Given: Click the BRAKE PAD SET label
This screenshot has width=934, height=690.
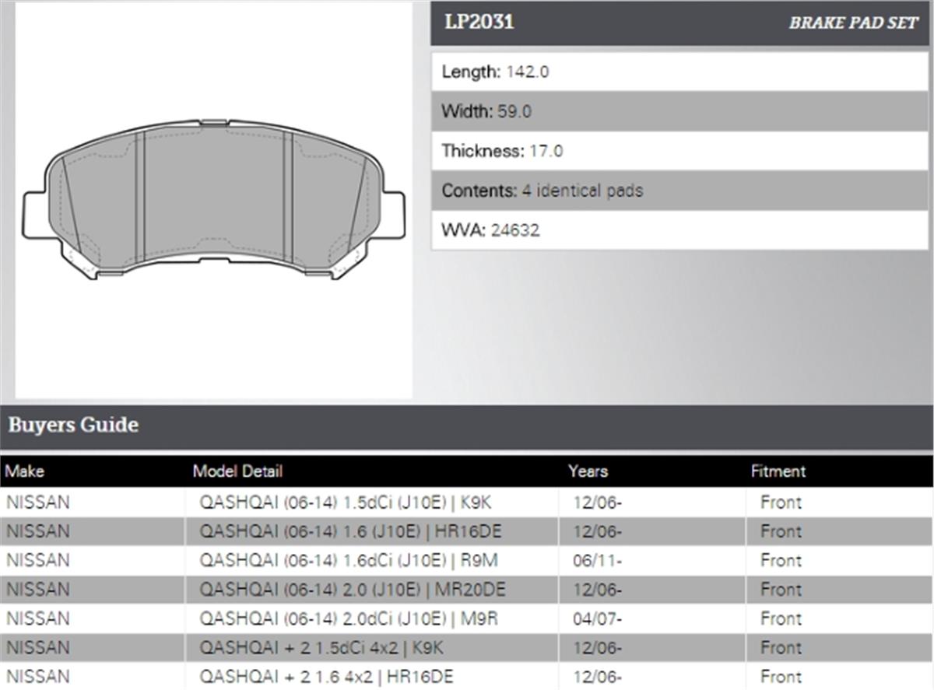Looking at the screenshot, I should 854,23.
